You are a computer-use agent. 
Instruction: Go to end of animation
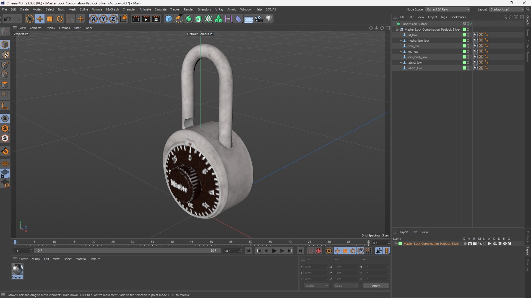click(x=300, y=251)
